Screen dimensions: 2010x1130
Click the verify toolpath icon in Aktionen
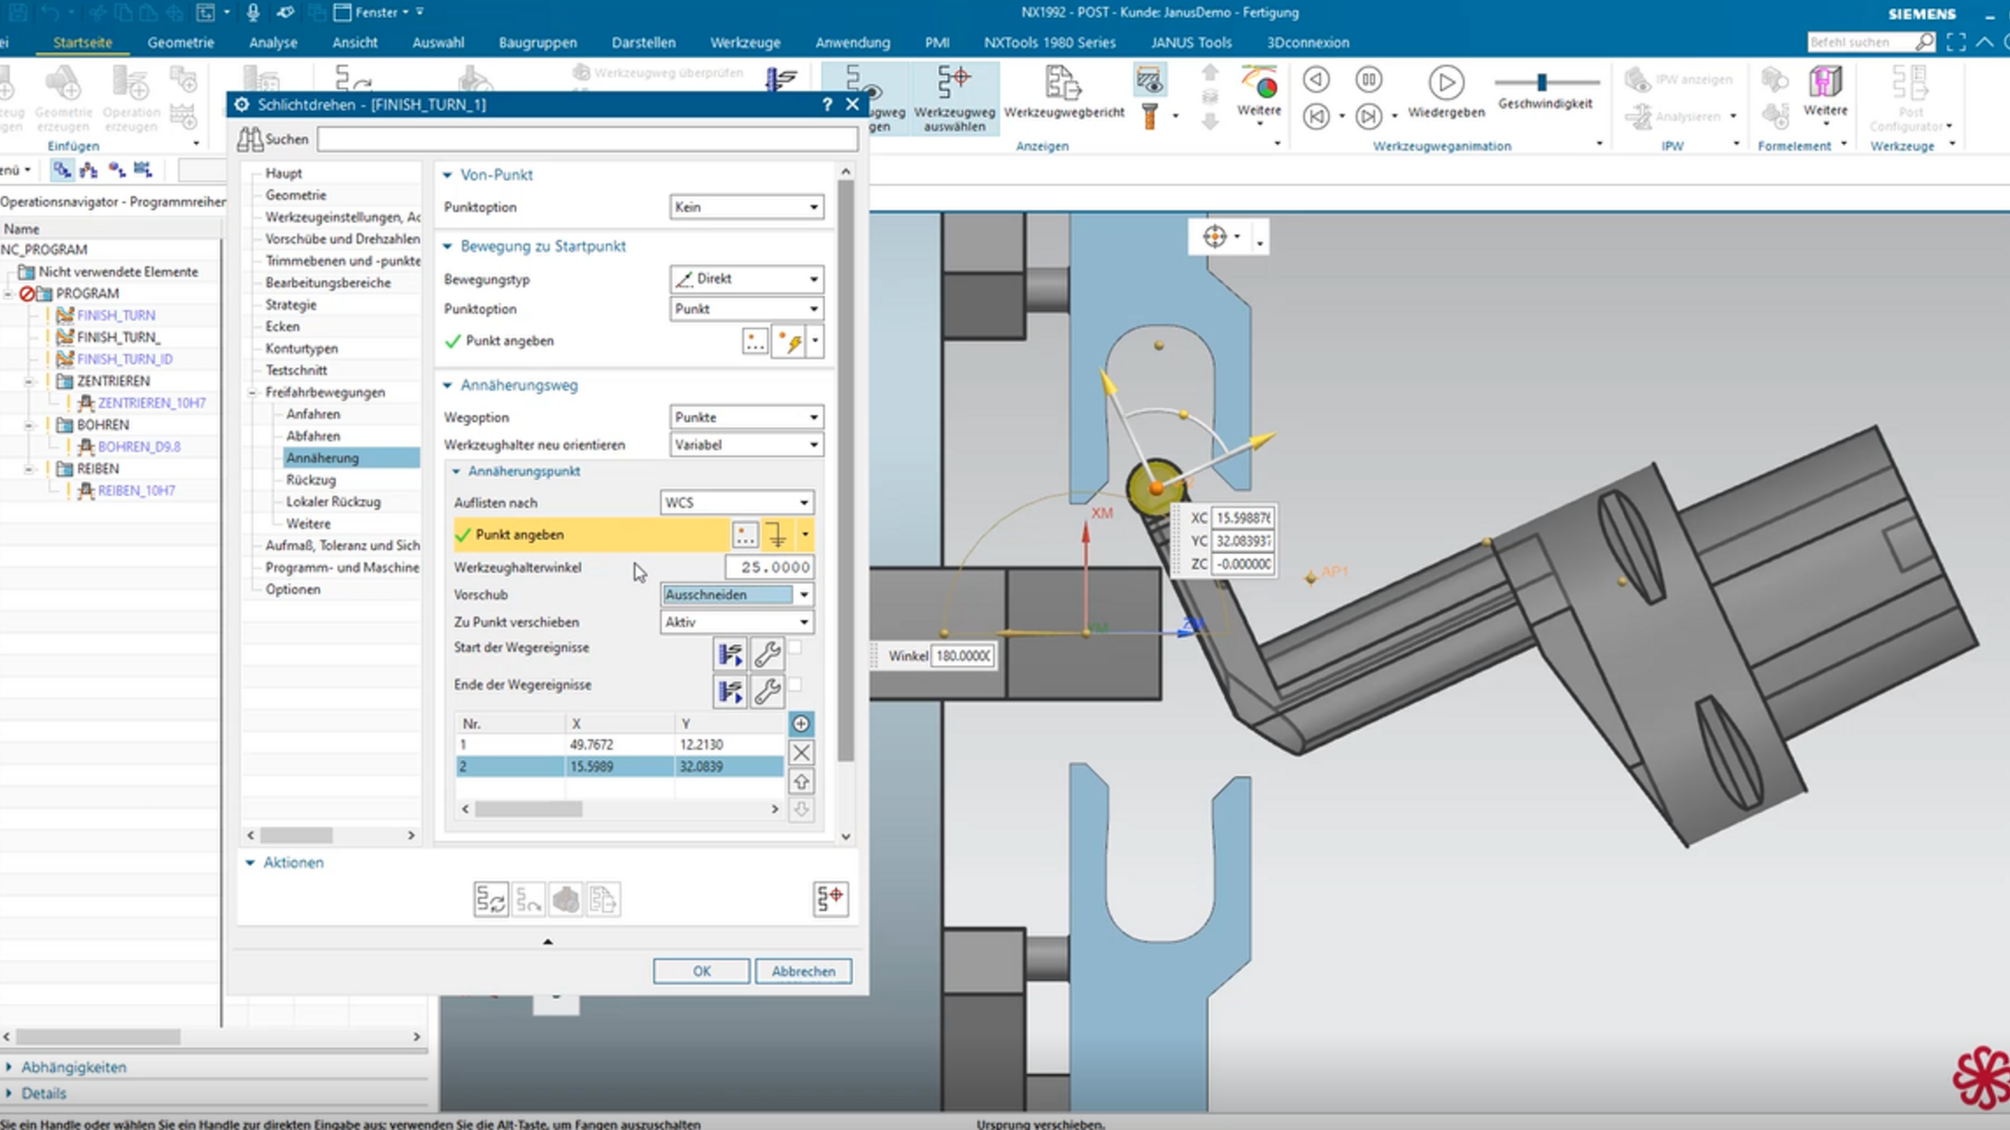tap(566, 899)
